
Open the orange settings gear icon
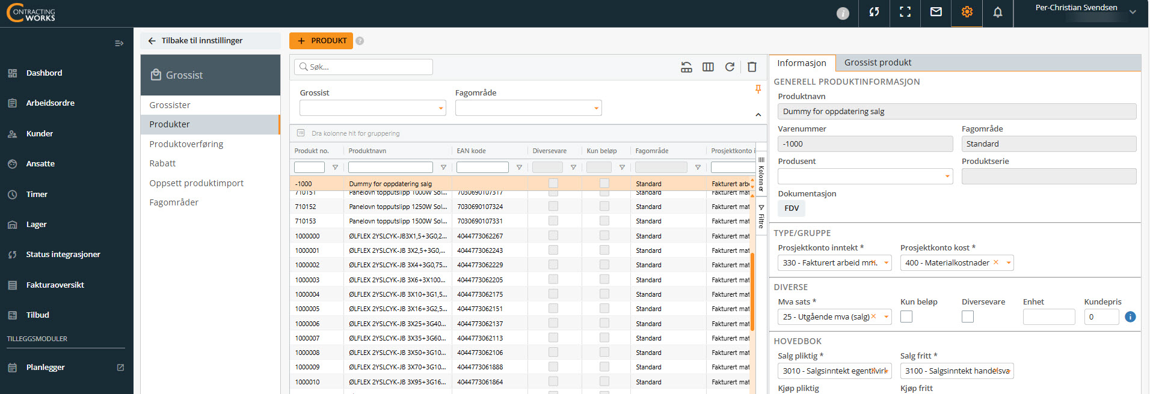(967, 12)
